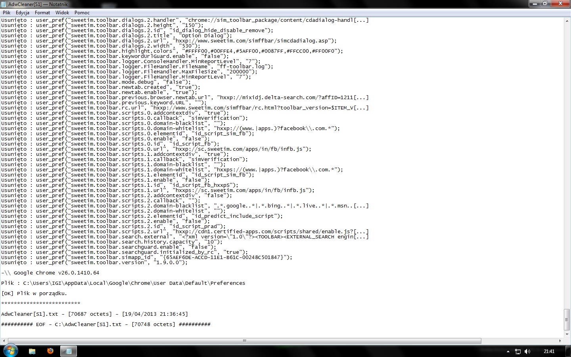Close the Notatnik window
The height and width of the screenshot is (357, 571).
click(x=560, y=4)
